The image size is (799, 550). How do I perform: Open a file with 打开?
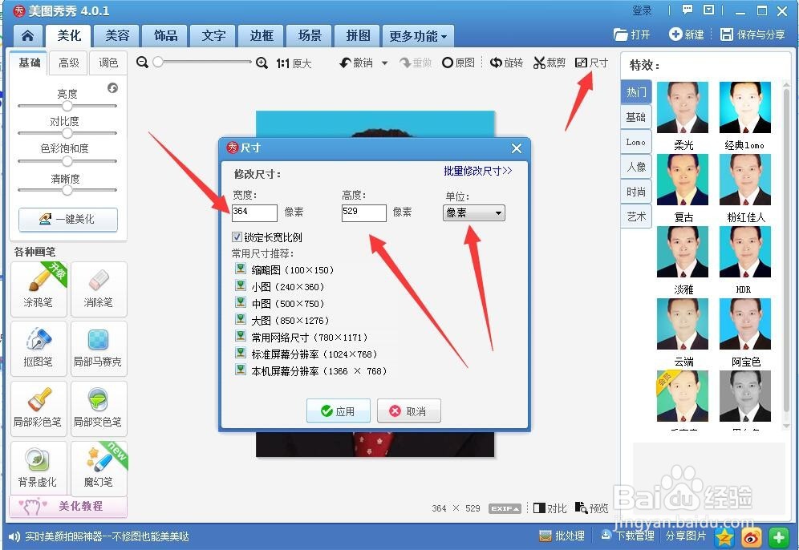coord(632,34)
